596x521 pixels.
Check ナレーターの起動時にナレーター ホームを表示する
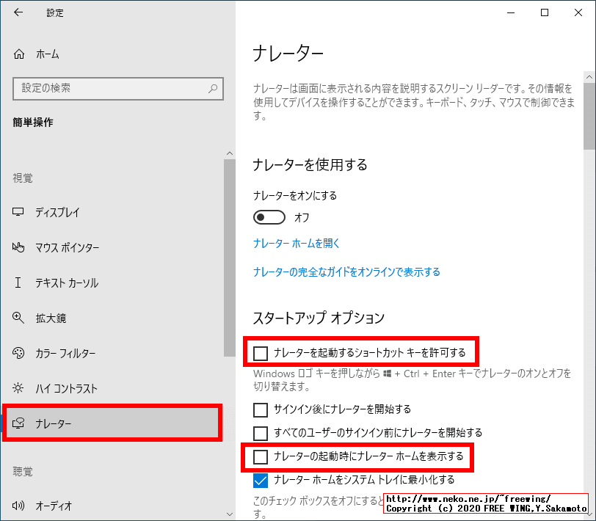pos(261,456)
